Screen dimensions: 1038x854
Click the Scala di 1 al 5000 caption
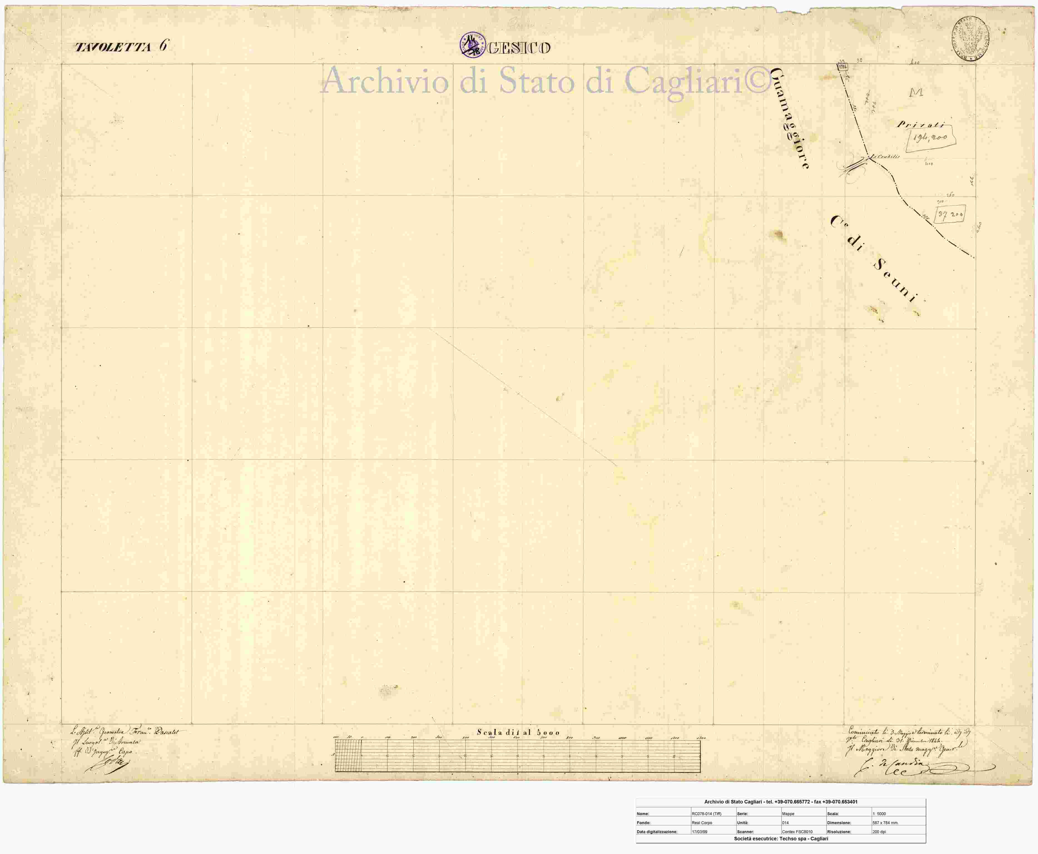pyautogui.click(x=518, y=732)
